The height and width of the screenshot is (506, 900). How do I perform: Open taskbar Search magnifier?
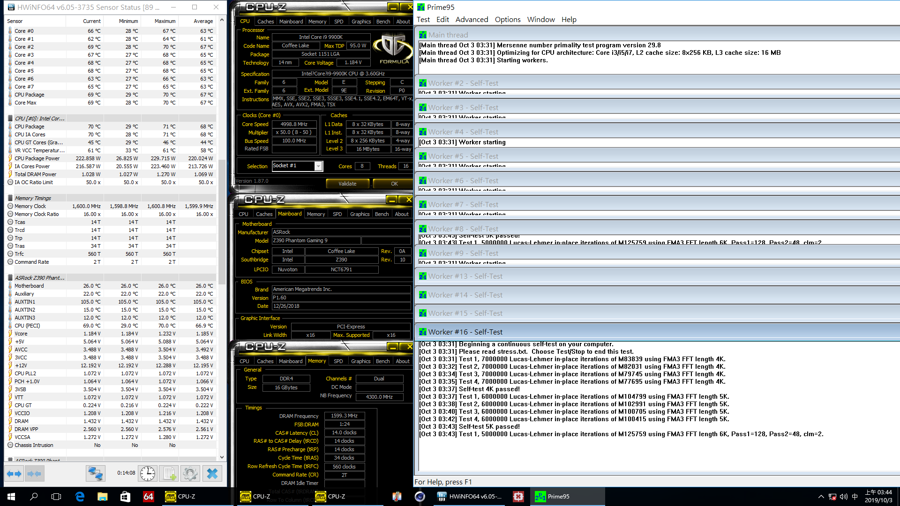click(x=34, y=497)
